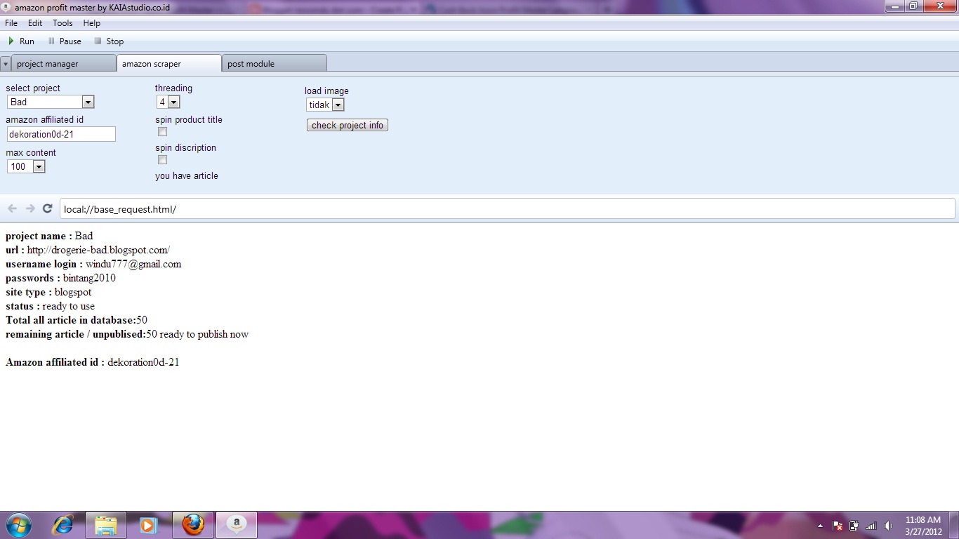Screen dimensions: 959x539
Task: Open the taskbar clock and date
Action: click(923, 526)
